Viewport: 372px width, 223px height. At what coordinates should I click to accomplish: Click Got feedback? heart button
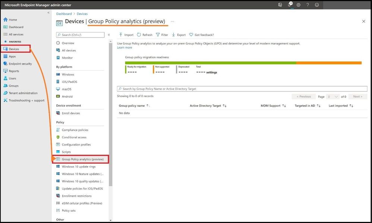click(201, 35)
